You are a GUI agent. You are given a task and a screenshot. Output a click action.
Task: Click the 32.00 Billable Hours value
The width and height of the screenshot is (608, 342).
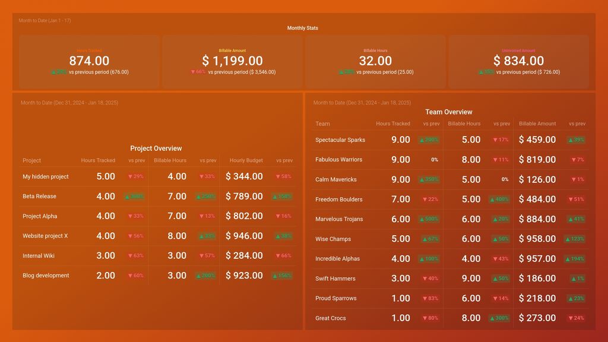coord(375,61)
